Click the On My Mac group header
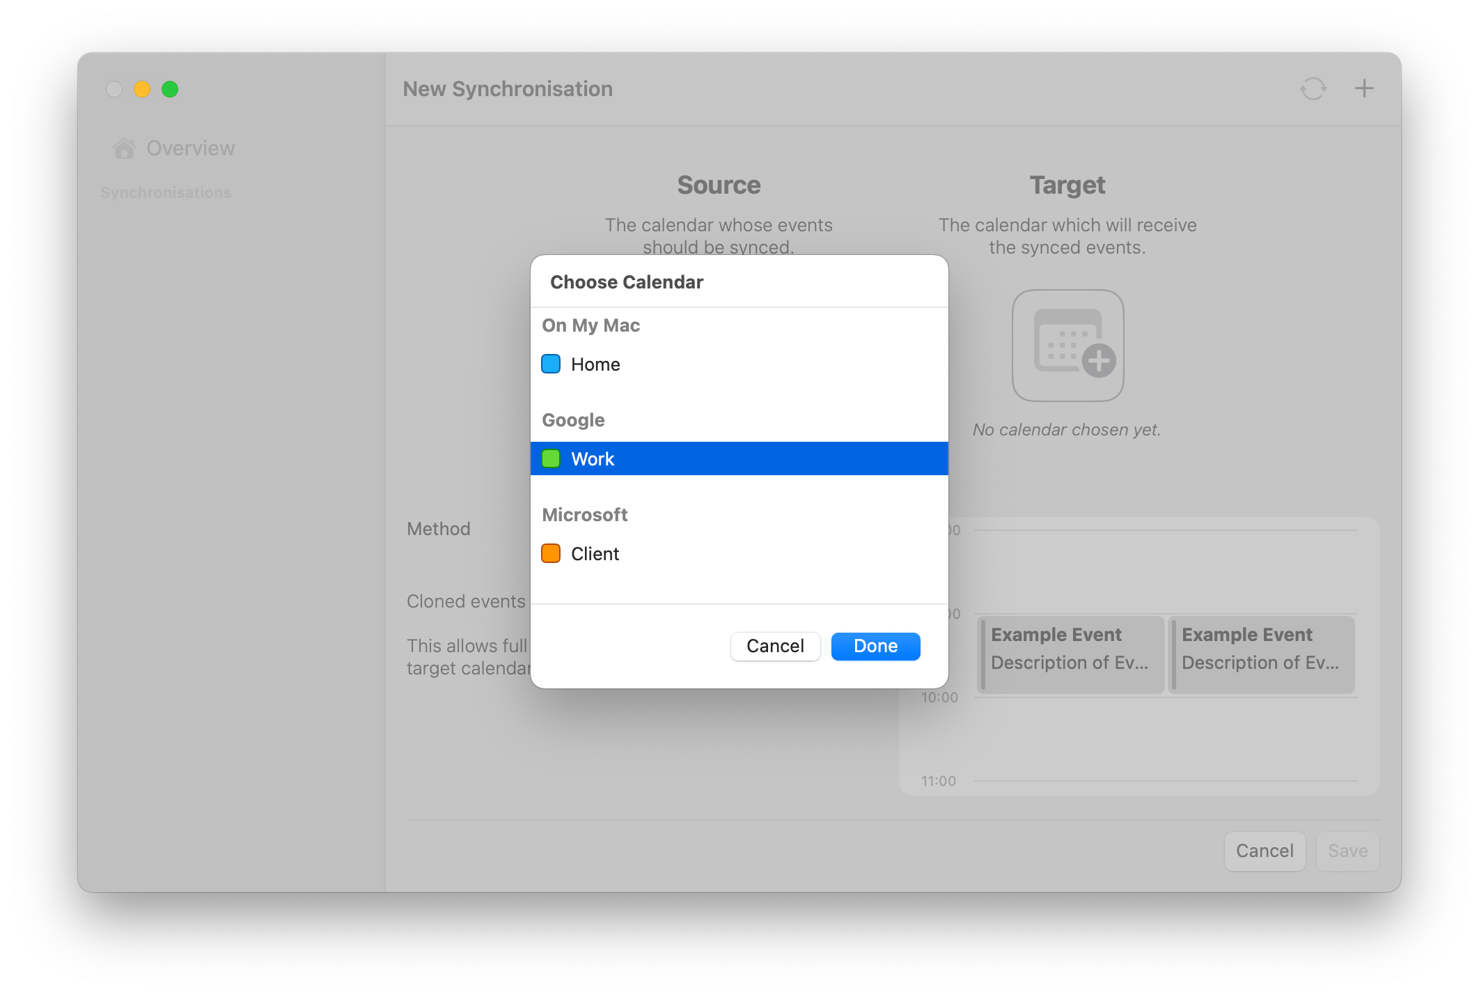Image resolution: width=1479 pixels, height=995 pixels. tap(590, 325)
